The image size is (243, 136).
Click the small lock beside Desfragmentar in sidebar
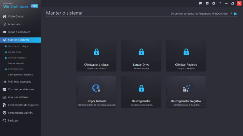[6, 69]
